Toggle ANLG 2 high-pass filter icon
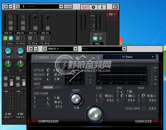The height and width of the screenshot is (130, 166). point(23,23)
